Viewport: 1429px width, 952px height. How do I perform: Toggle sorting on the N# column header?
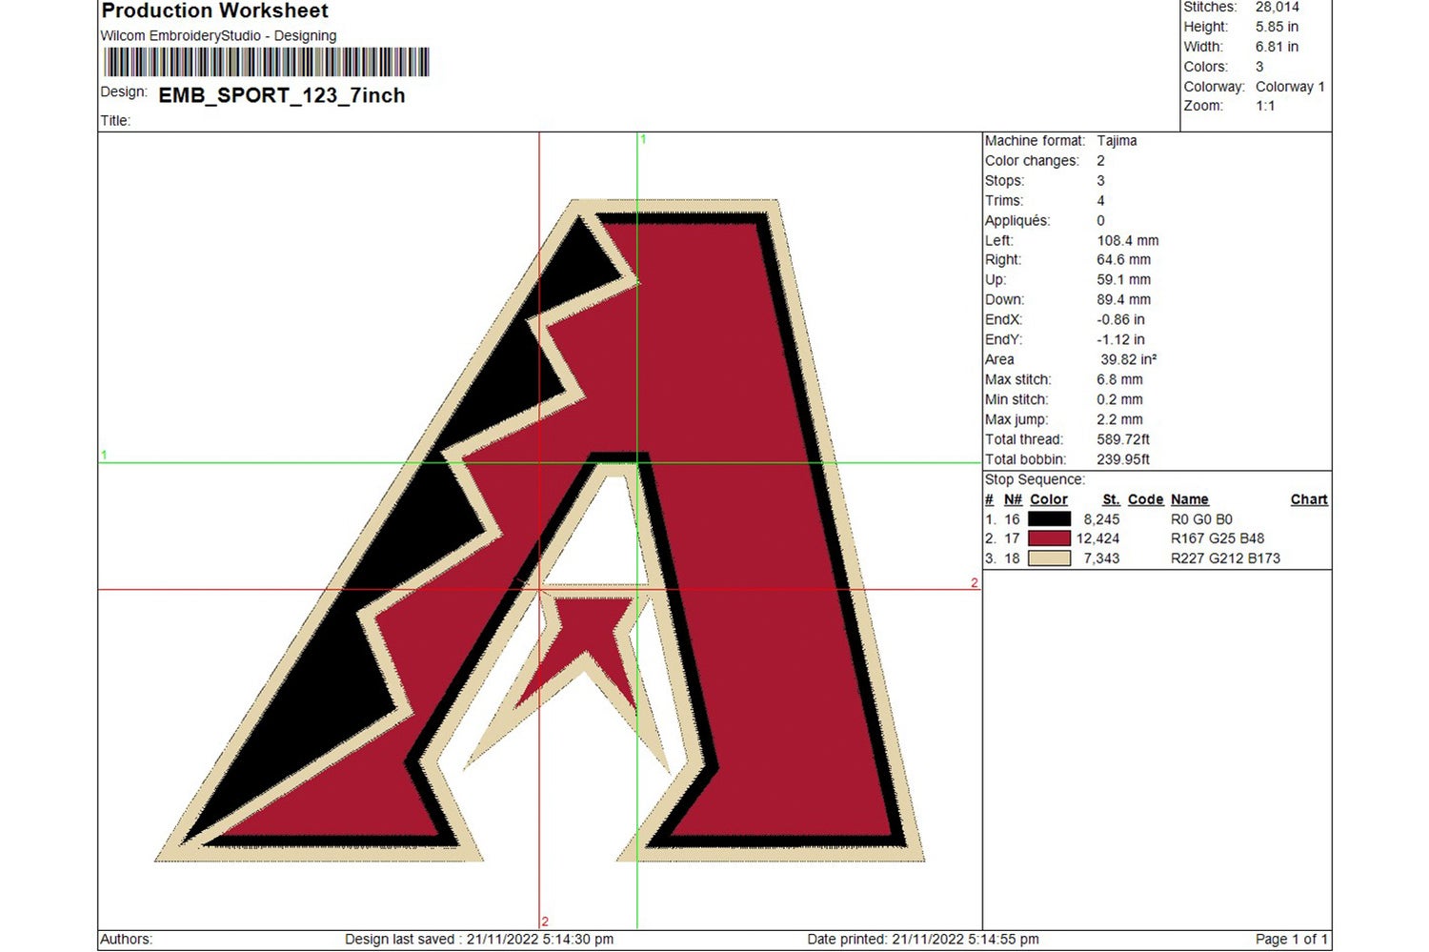pos(1012,499)
